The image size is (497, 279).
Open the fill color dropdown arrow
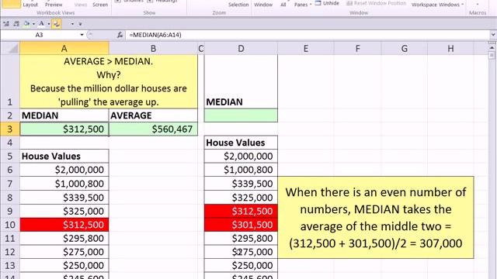point(33,24)
